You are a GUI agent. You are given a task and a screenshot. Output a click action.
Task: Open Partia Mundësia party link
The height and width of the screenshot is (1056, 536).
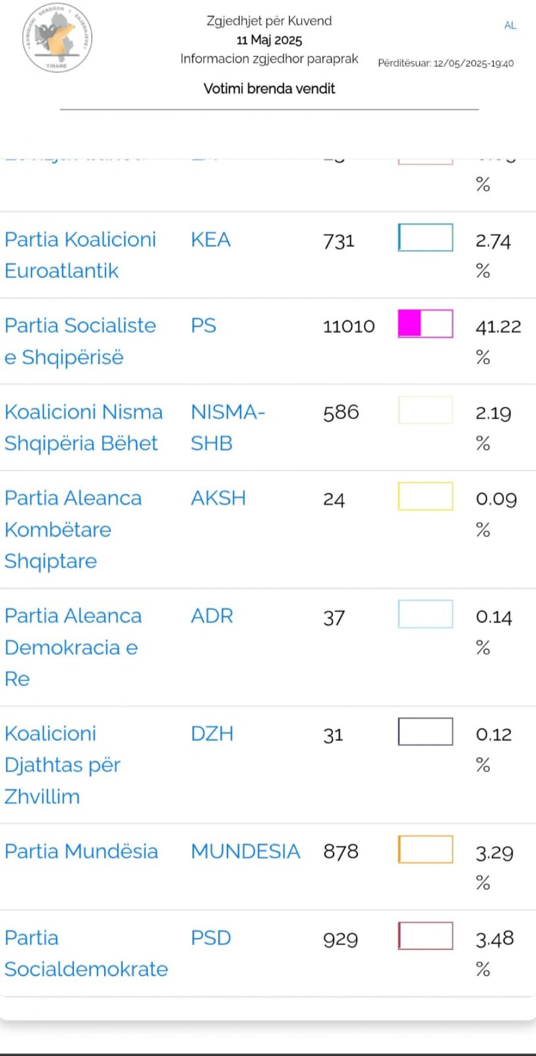point(81,851)
